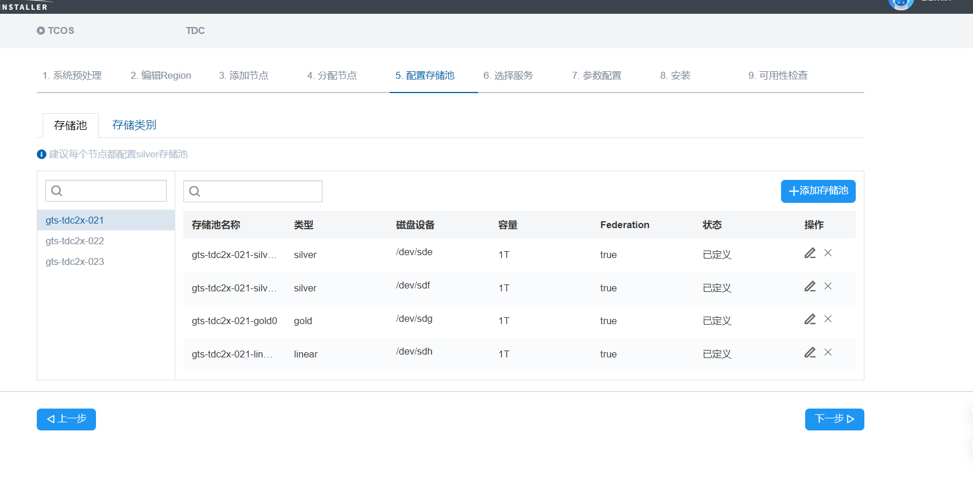Screen dimensions: 973x485
Task: Click the pool search magnifier icon
Action: (194, 191)
